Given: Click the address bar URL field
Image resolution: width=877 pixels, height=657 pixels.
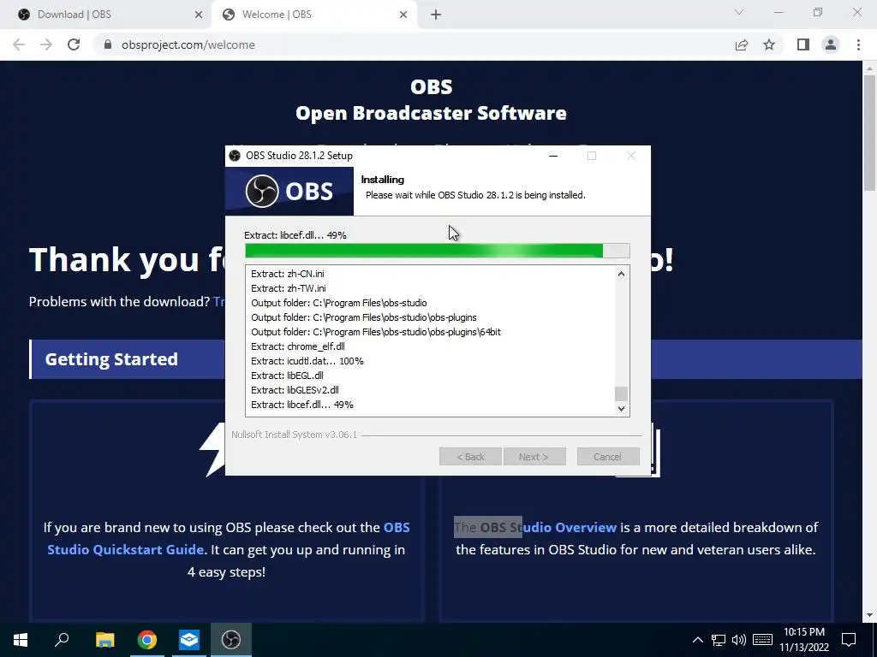Looking at the screenshot, I should pos(413,44).
